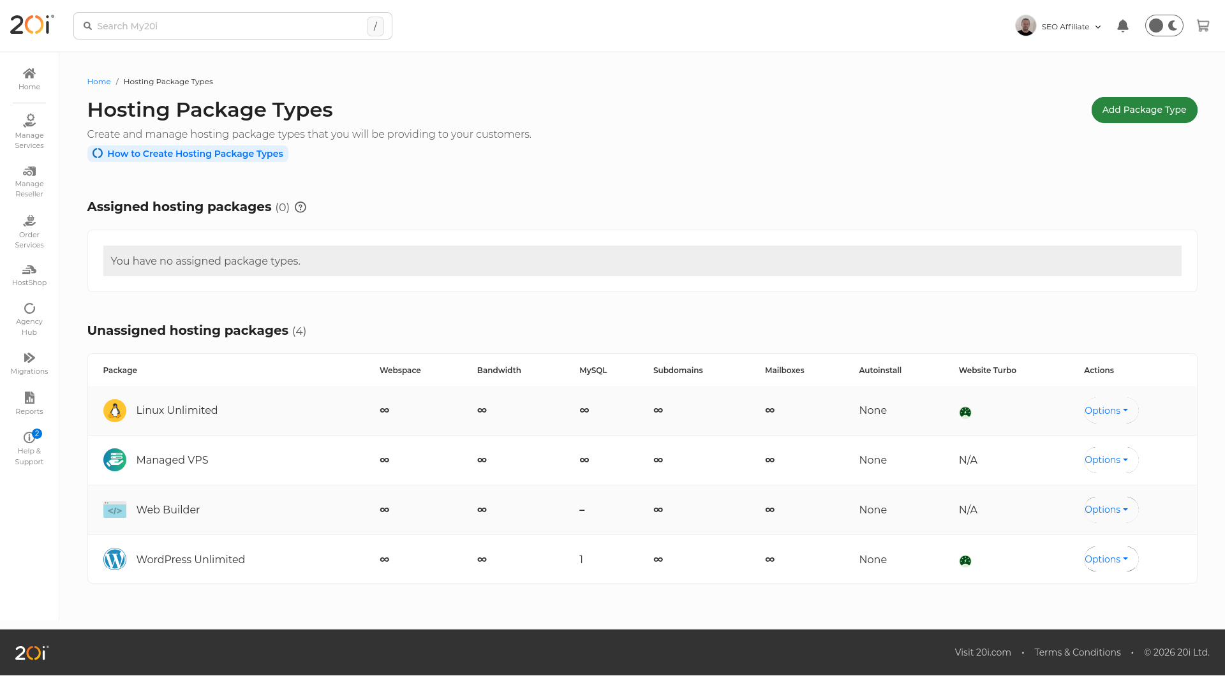Click the Web Builder package name
This screenshot has width=1225, height=676.
tap(168, 510)
